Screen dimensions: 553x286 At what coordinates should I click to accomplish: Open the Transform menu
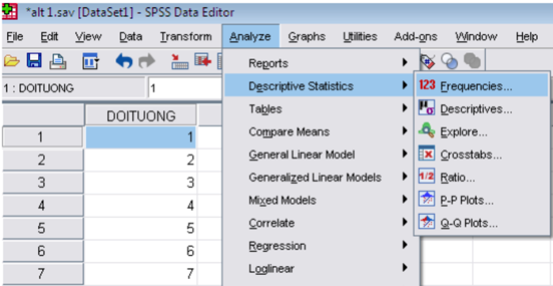tap(185, 36)
